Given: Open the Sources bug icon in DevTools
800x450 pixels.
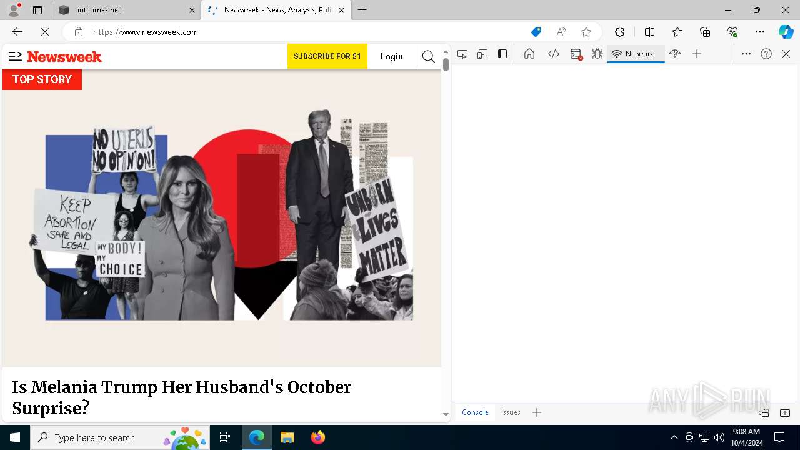Looking at the screenshot, I should point(597,54).
